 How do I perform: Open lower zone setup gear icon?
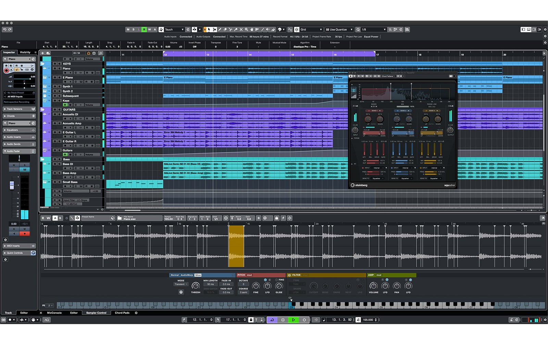pyautogui.click(x=136, y=313)
